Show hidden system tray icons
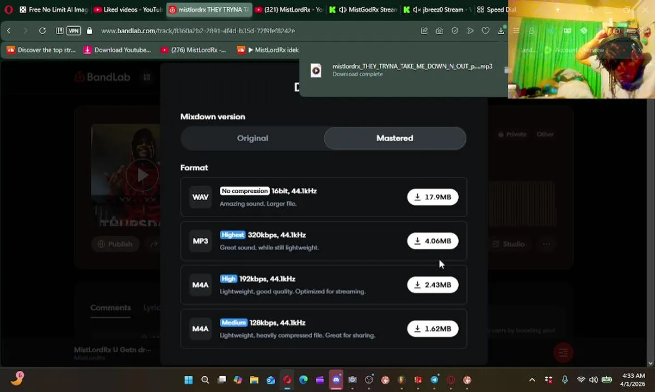655x392 pixels. 532,380
